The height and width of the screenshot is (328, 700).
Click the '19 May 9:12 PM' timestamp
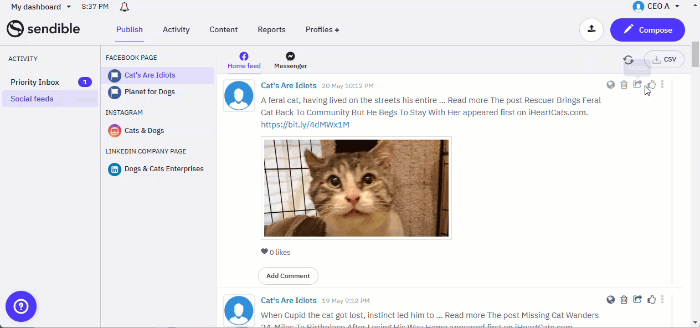click(346, 301)
